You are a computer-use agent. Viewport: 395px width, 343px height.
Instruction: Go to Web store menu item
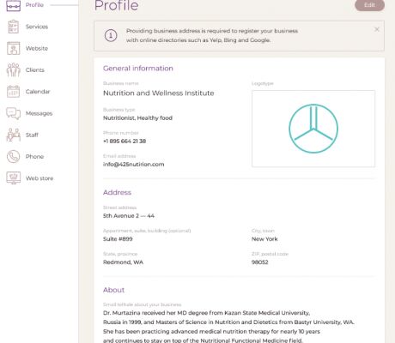pos(39,178)
